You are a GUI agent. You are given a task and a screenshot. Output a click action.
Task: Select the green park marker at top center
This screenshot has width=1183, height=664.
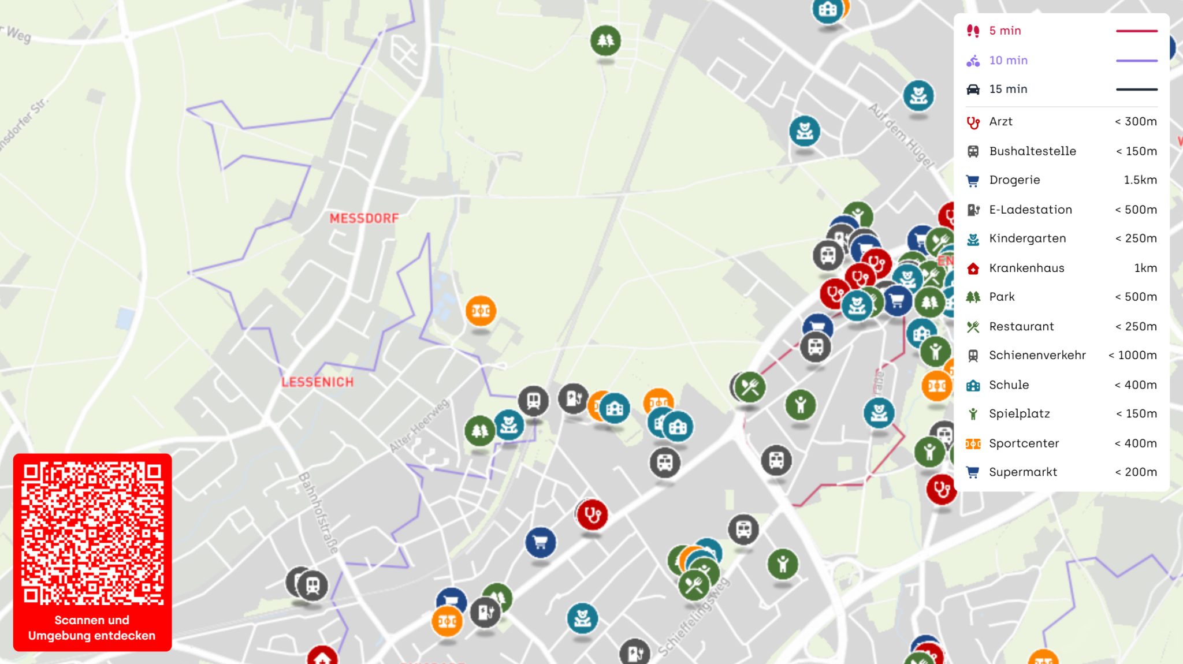point(605,40)
